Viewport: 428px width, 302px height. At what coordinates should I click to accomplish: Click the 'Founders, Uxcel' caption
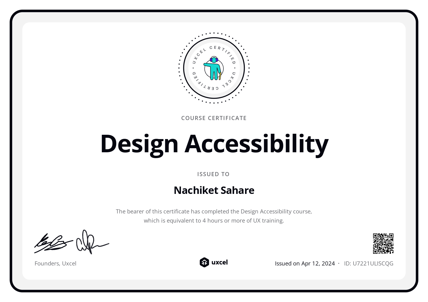(55, 263)
